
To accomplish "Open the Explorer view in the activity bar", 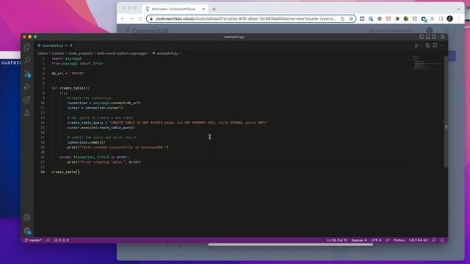I will [27, 47].
